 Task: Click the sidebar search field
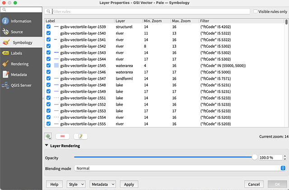click(21, 9)
